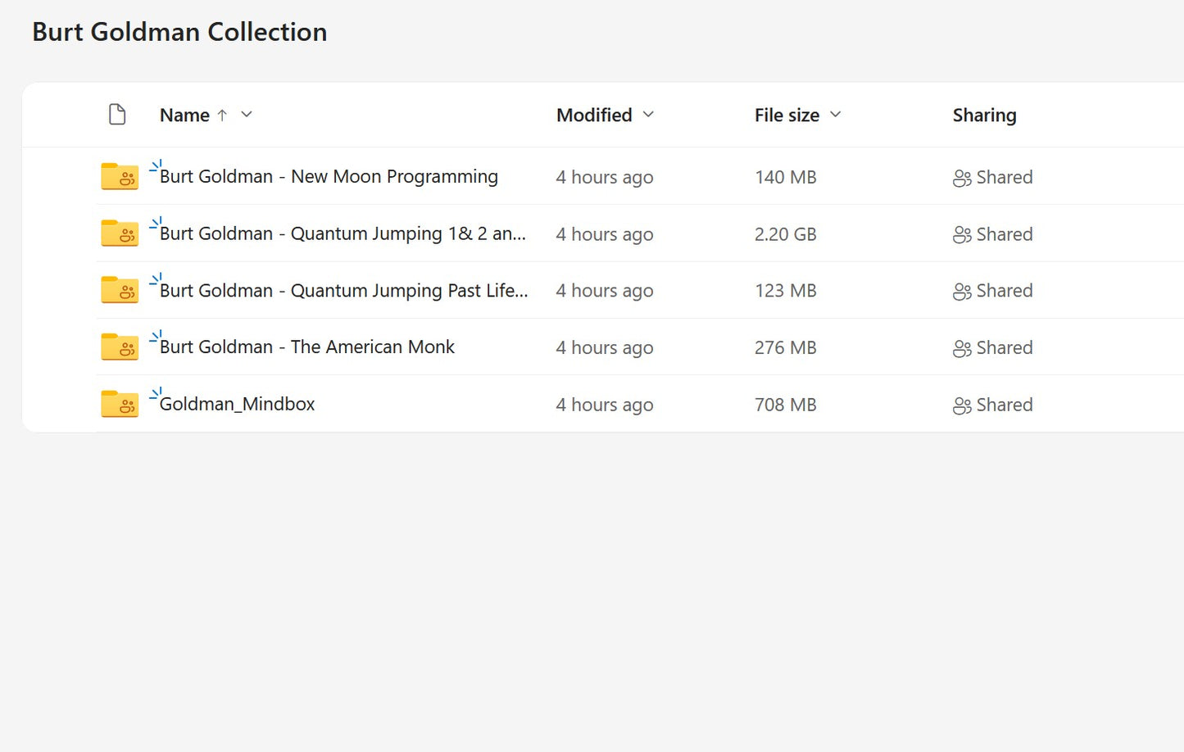Click Shared status for Quantum Jumping 1& 2
Image resolution: width=1184 pixels, height=752 pixels.
[x=1004, y=234]
